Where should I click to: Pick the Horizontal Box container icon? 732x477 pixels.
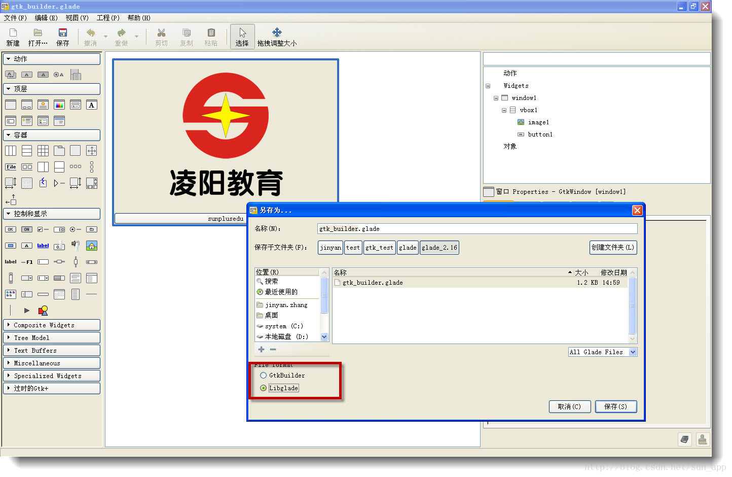pyautogui.click(x=11, y=151)
